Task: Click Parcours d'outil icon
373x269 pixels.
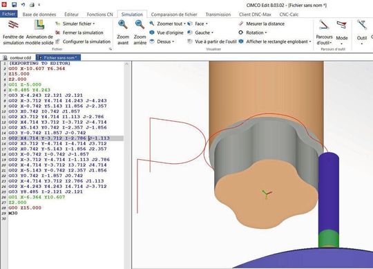Action: pyautogui.click(x=324, y=25)
